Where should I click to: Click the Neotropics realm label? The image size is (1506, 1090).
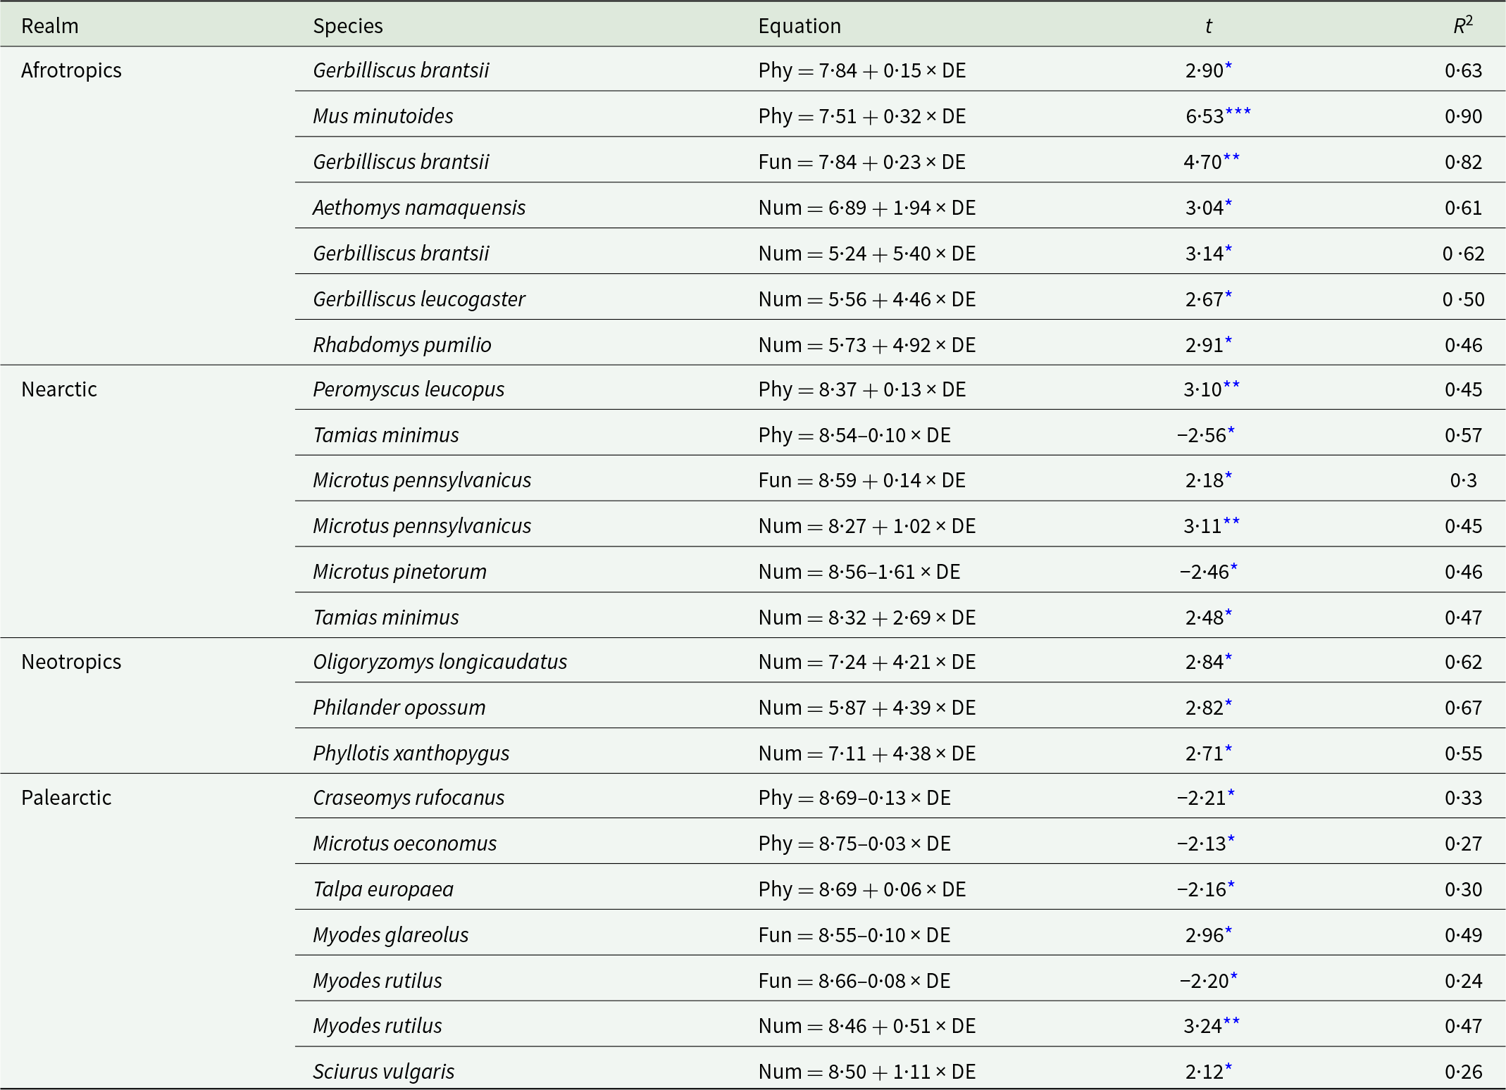click(x=71, y=662)
